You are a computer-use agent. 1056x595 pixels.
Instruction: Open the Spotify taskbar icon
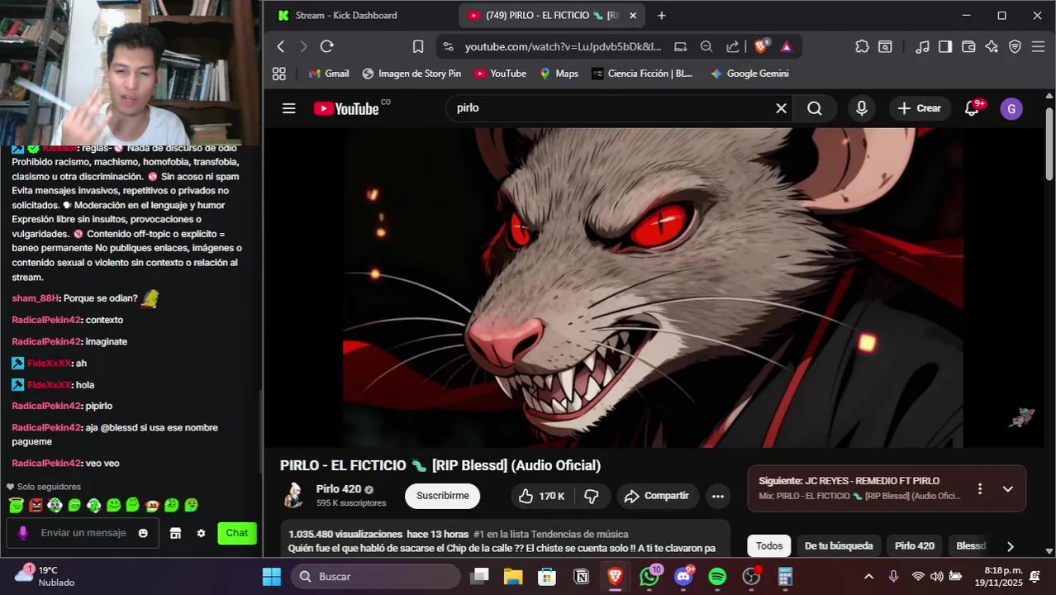717,576
